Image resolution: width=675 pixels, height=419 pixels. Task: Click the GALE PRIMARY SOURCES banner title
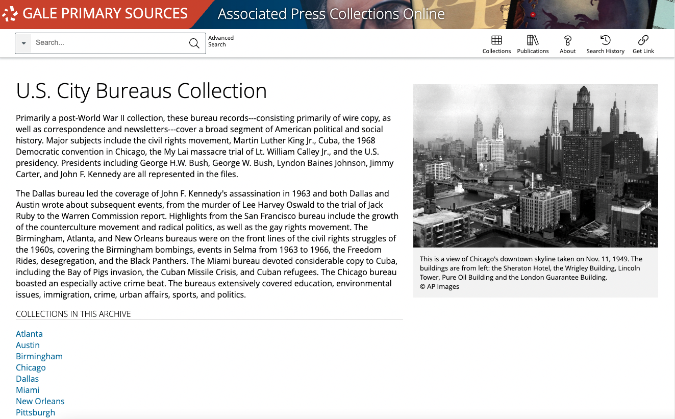tap(105, 14)
